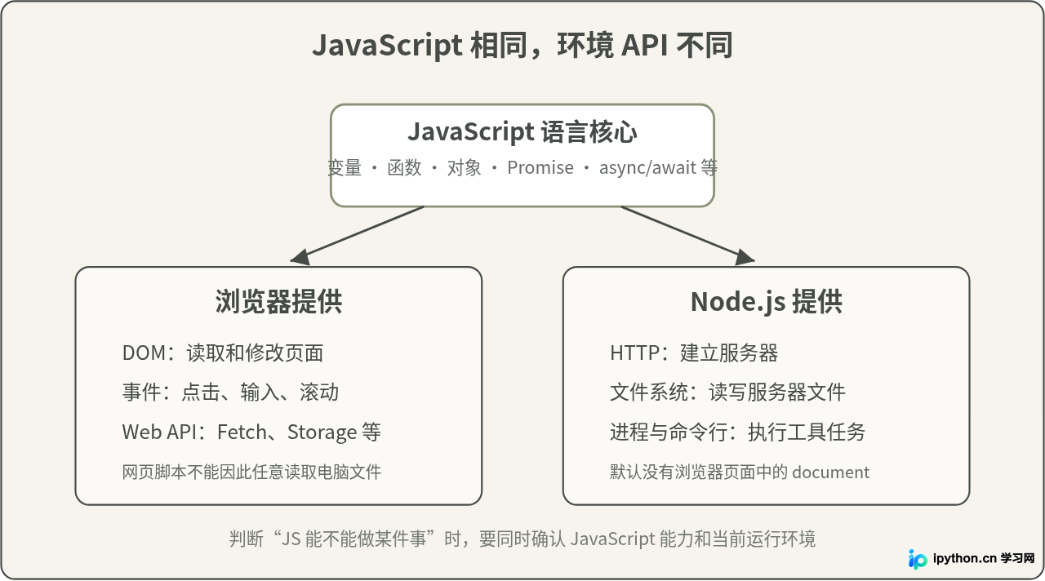Click the word "变量" in the core box
Image resolution: width=1045 pixels, height=581 pixels.
pyautogui.click(x=345, y=168)
